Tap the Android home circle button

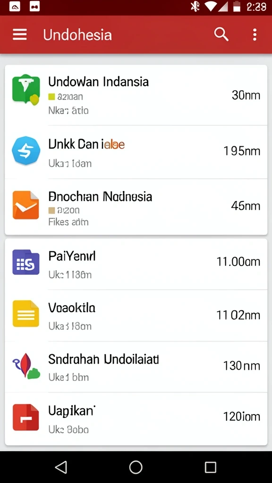136,467
